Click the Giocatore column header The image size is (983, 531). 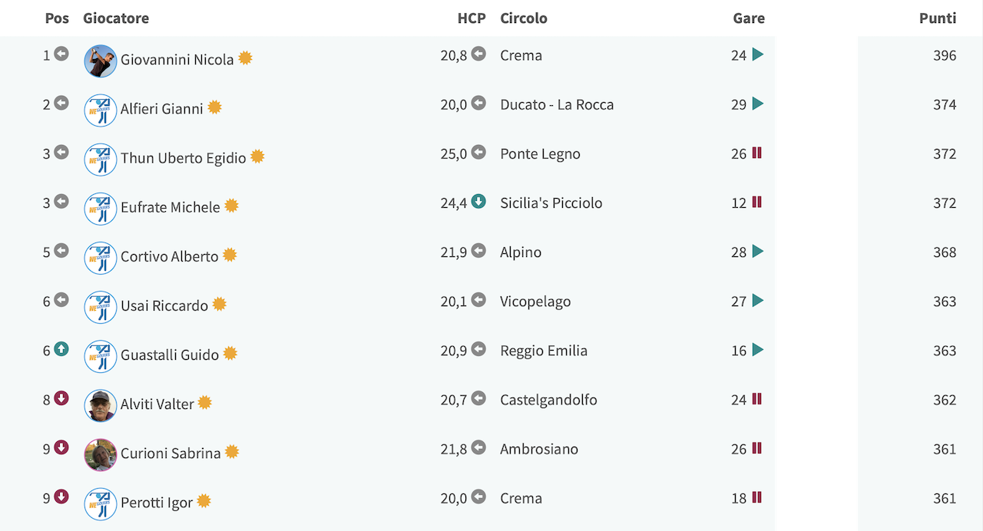[116, 18]
